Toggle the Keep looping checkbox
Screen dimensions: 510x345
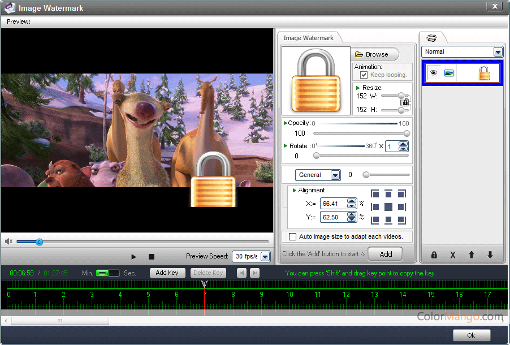(364, 75)
